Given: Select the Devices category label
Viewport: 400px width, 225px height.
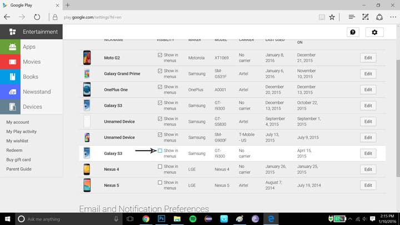Looking at the screenshot, I should click(x=32, y=107).
